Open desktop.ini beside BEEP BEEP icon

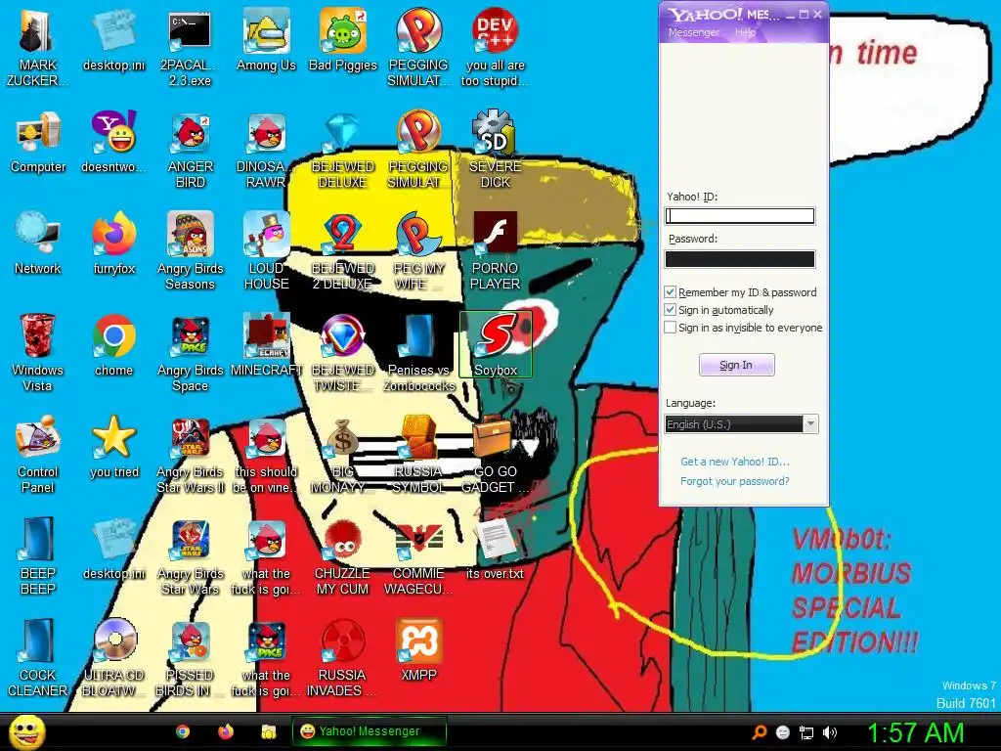tap(113, 548)
